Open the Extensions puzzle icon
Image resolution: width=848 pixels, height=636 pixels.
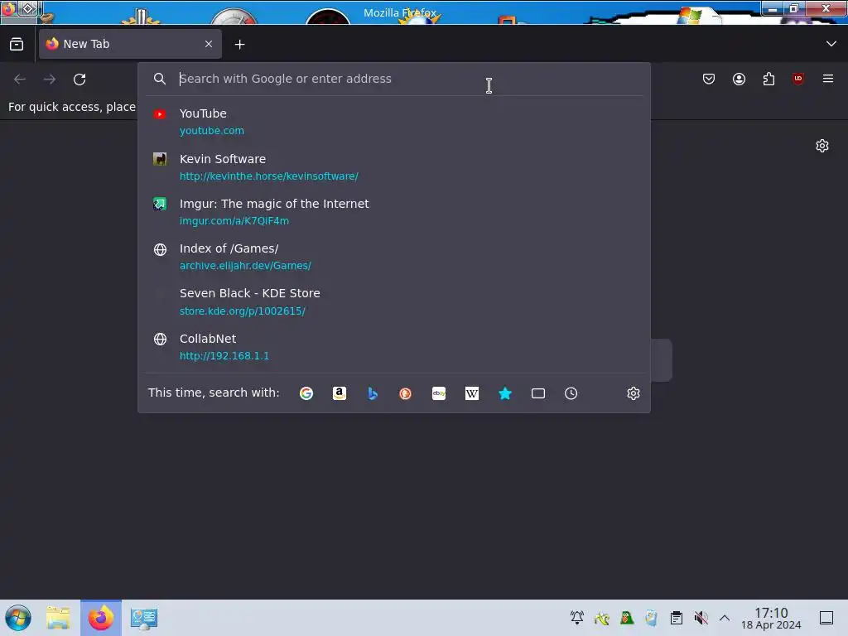pyautogui.click(x=768, y=79)
